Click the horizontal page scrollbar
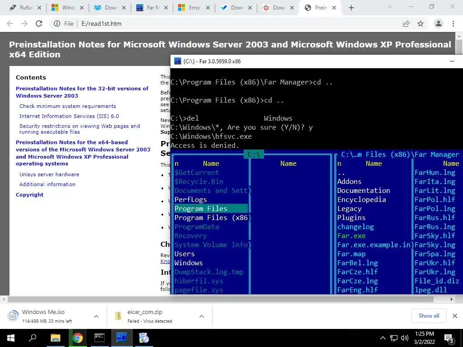The image size is (463, 347). click(x=220, y=299)
